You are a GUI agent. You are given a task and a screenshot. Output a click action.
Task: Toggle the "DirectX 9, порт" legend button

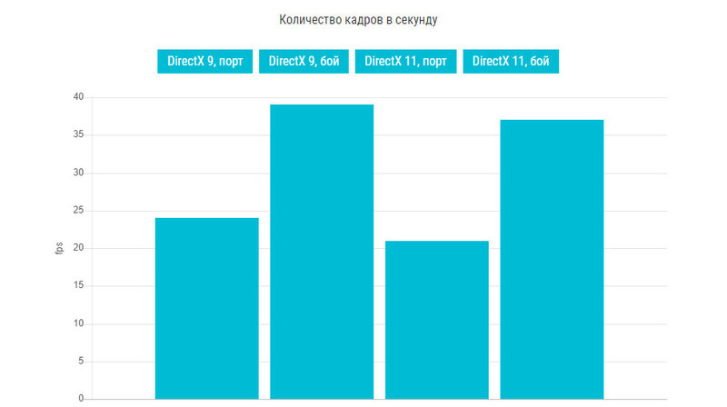pos(205,61)
